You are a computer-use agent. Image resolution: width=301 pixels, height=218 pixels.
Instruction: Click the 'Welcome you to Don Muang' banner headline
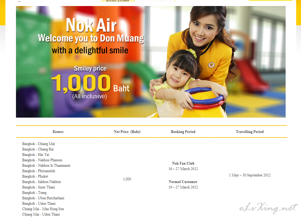91,38
